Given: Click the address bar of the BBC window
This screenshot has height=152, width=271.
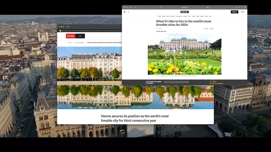Looking at the screenshot, I should (185, 8).
